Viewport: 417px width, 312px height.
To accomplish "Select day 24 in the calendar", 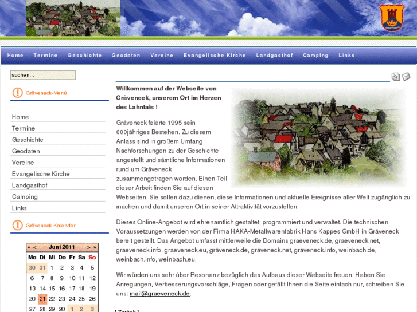I will click(72, 299).
